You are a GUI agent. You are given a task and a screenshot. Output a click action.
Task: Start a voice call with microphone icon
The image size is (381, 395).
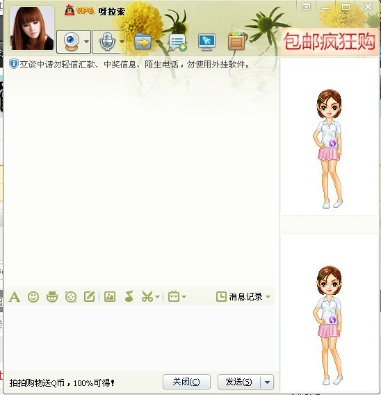click(x=107, y=42)
